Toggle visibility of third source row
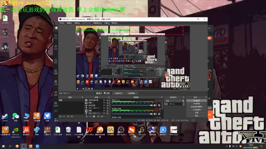Viewport: 266px width, 149px height. tap(104, 105)
